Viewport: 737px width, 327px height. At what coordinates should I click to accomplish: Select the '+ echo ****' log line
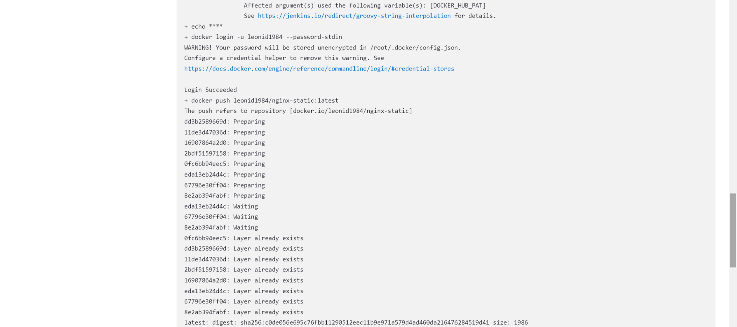pyautogui.click(x=203, y=26)
